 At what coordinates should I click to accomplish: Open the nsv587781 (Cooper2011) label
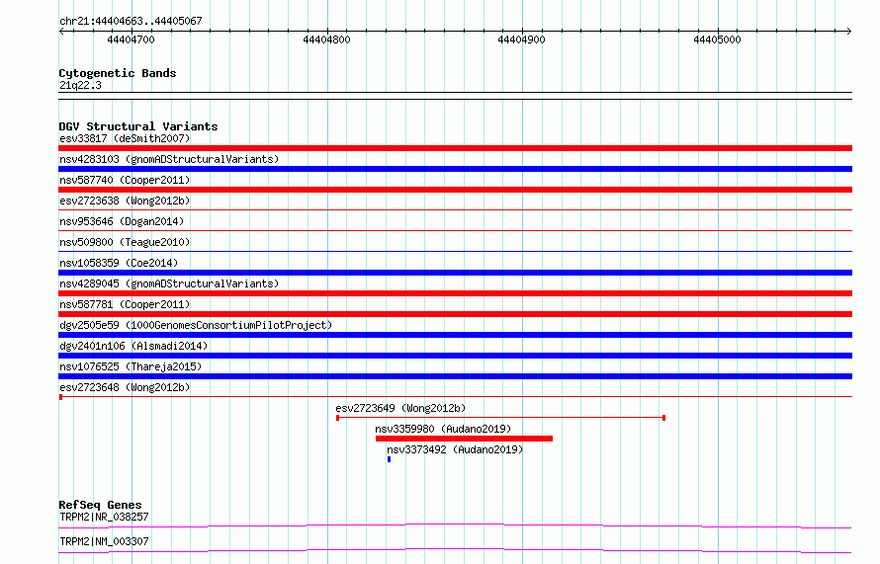125,304
